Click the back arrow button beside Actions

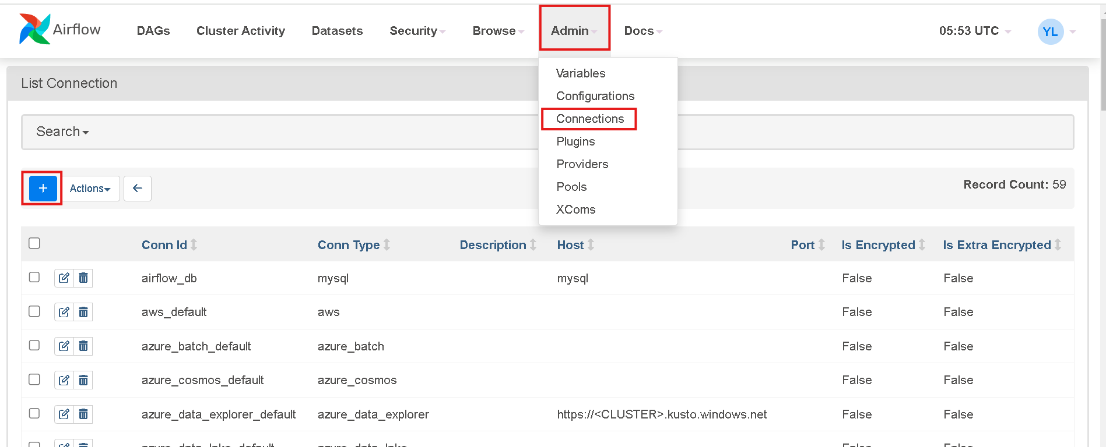pos(138,189)
